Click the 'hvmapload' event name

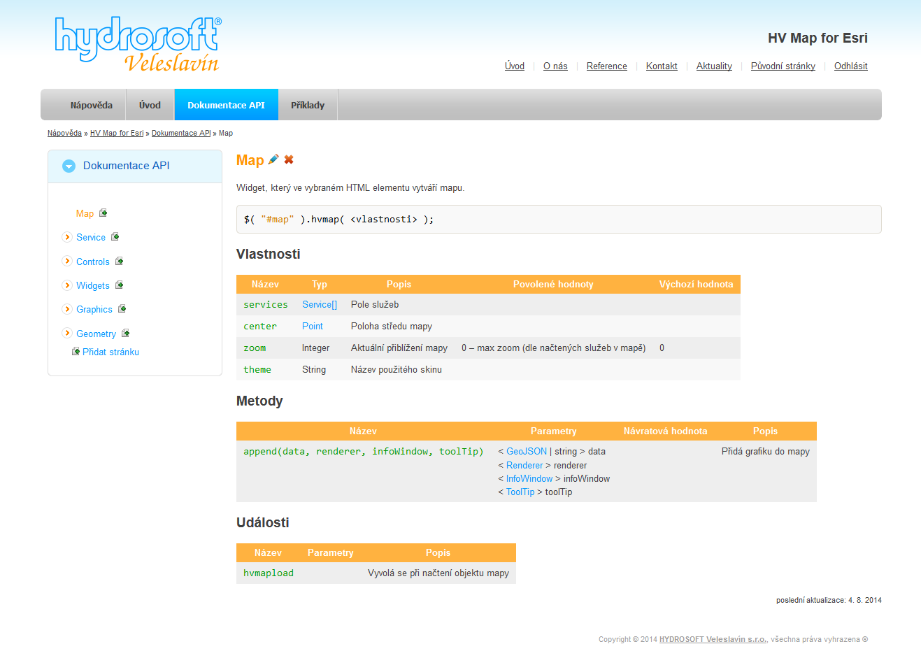269,573
